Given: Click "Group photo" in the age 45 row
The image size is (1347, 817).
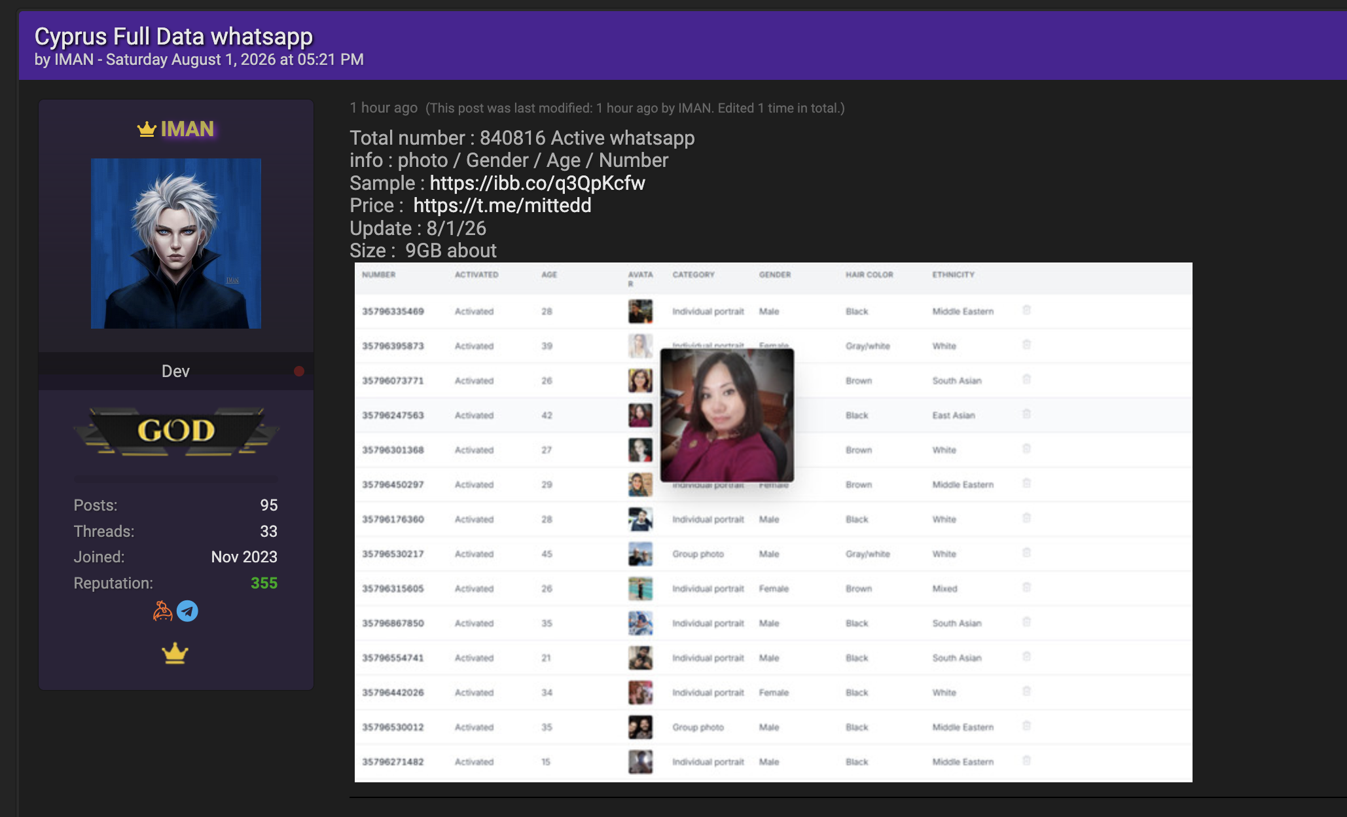Looking at the screenshot, I should pos(698,554).
